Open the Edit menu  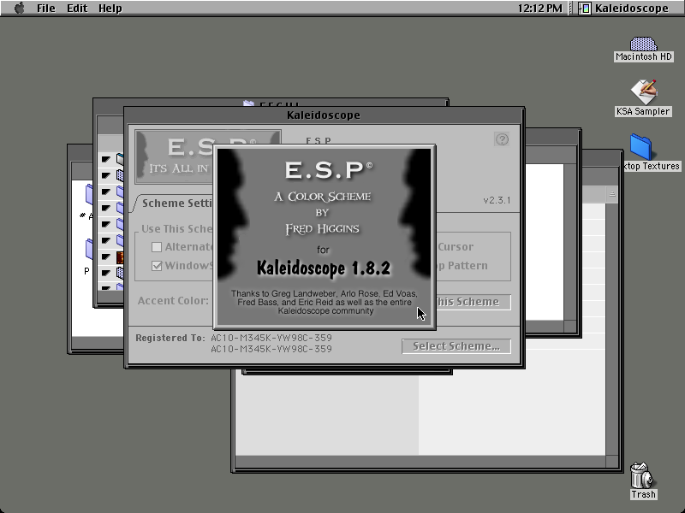click(77, 9)
